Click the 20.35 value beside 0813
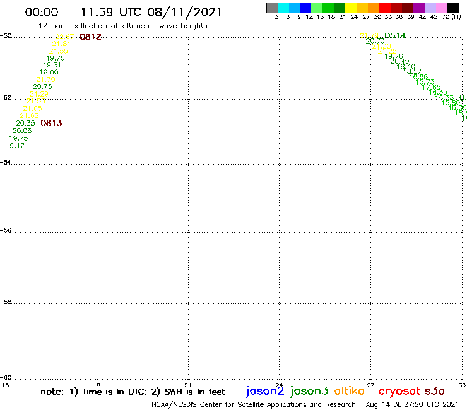 tap(25, 123)
